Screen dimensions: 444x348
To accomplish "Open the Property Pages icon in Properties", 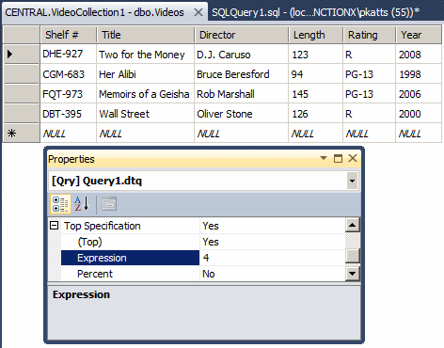I will point(109,204).
